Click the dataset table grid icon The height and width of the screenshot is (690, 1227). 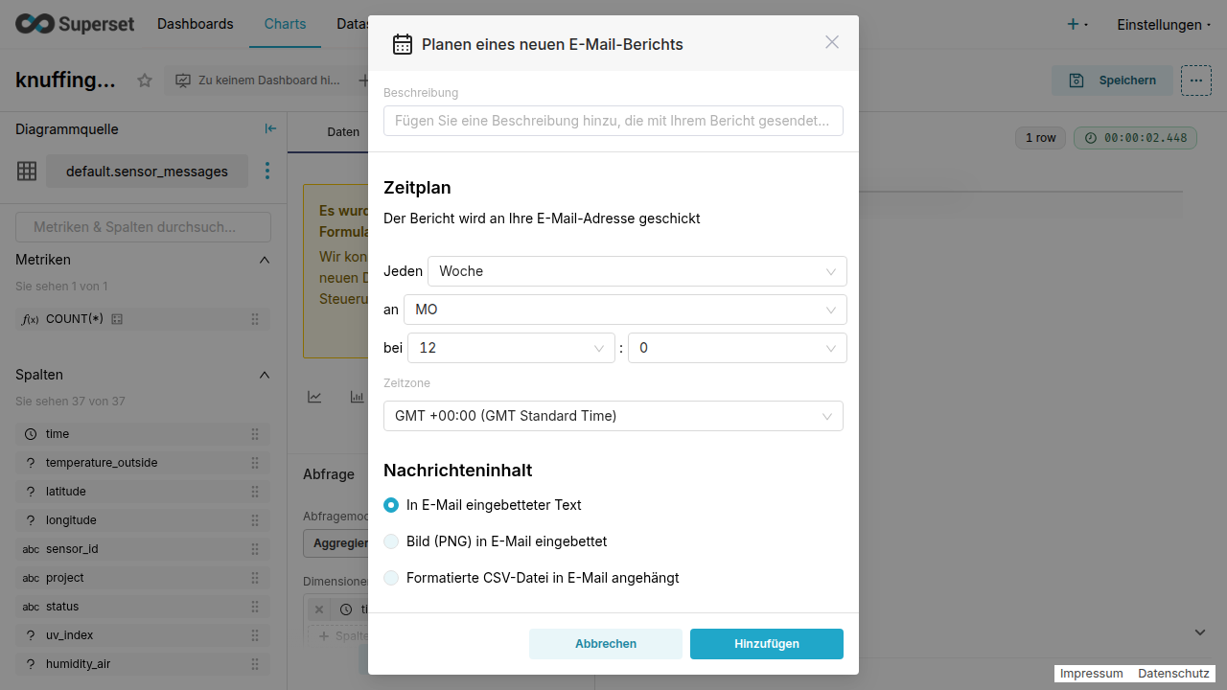(x=27, y=172)
